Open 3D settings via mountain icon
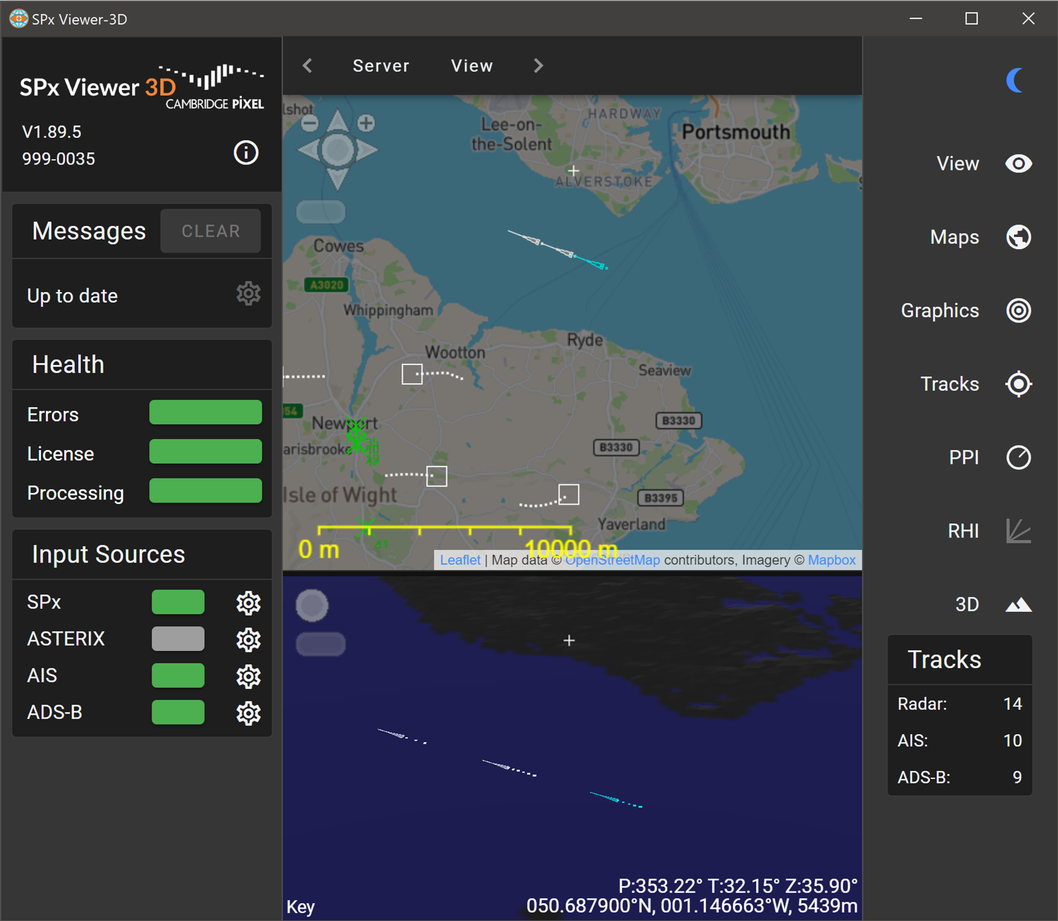This screenshot has width=1058, height=921. tap(1018, 604)
